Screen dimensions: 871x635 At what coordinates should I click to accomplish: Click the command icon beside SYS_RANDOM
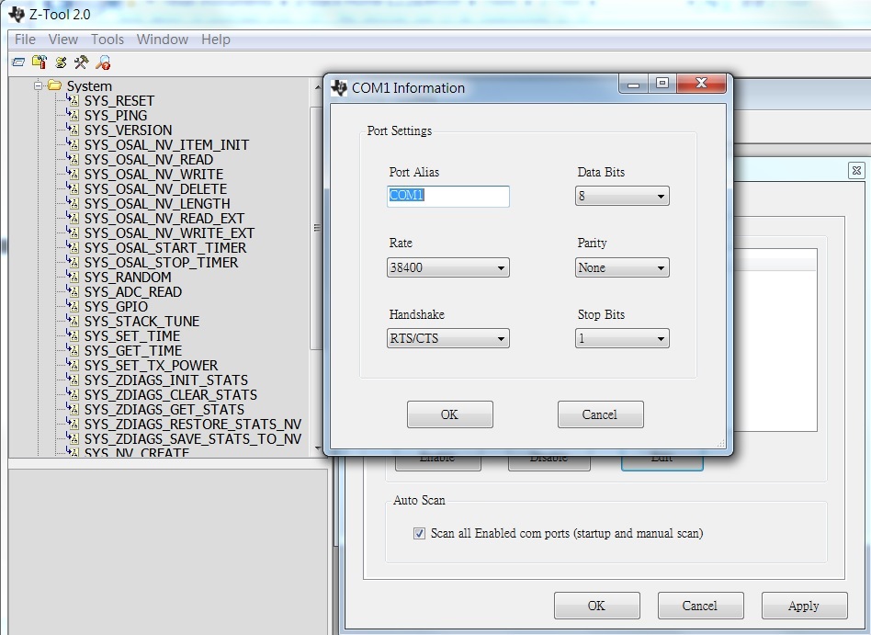74,276
